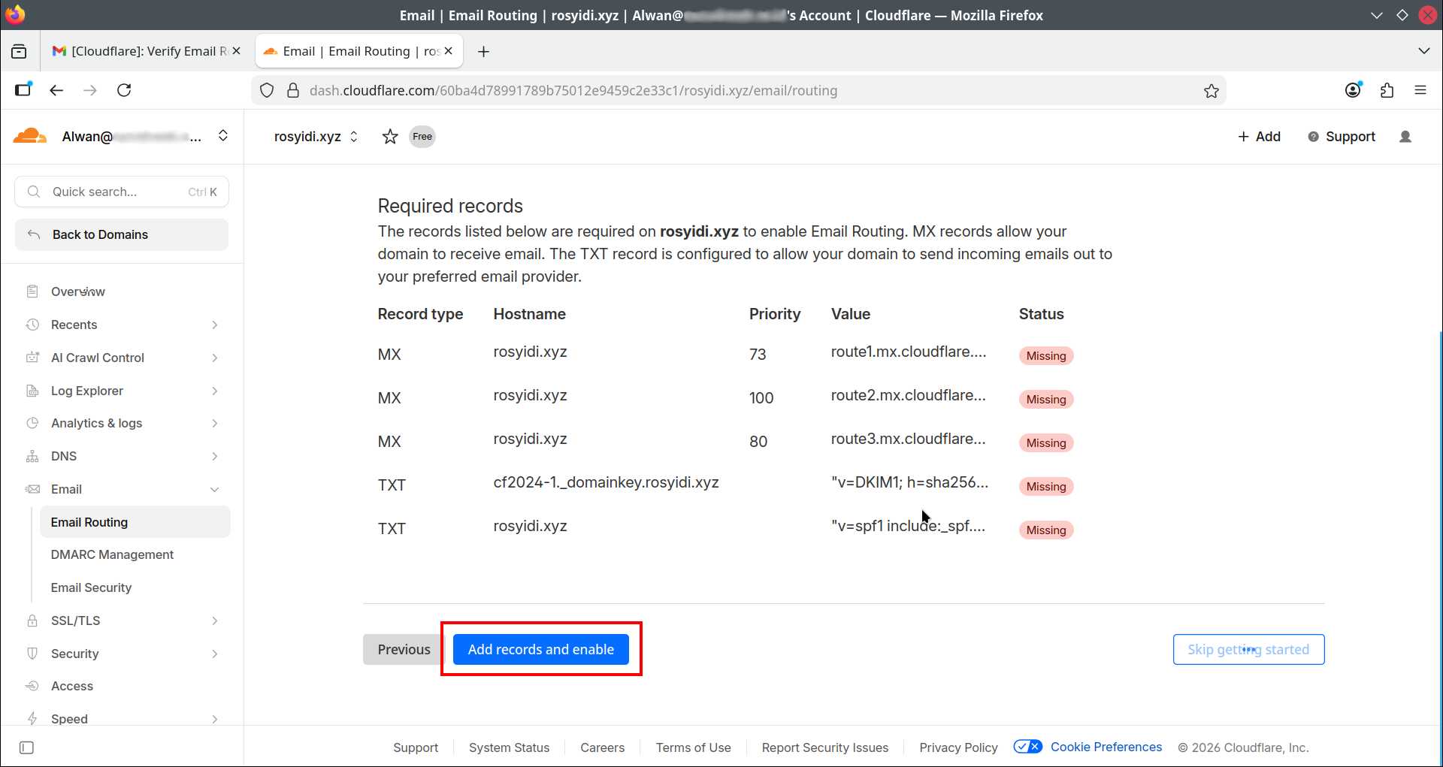This screenshot has width=1443, height=767.
Task: Focus the Quick search field
Action: [x=120, y=192]
